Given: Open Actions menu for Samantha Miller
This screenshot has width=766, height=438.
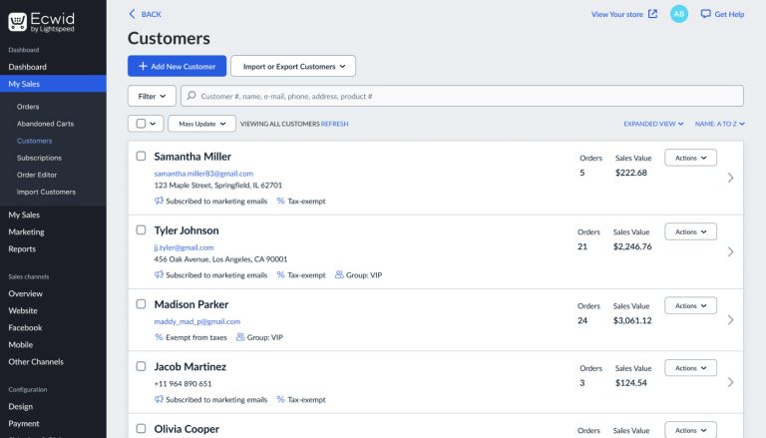Looking at the screenshot, I should click(691, 158).
